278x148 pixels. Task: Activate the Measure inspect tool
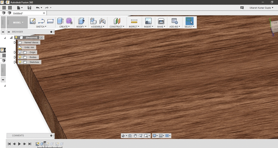[134, 21]
